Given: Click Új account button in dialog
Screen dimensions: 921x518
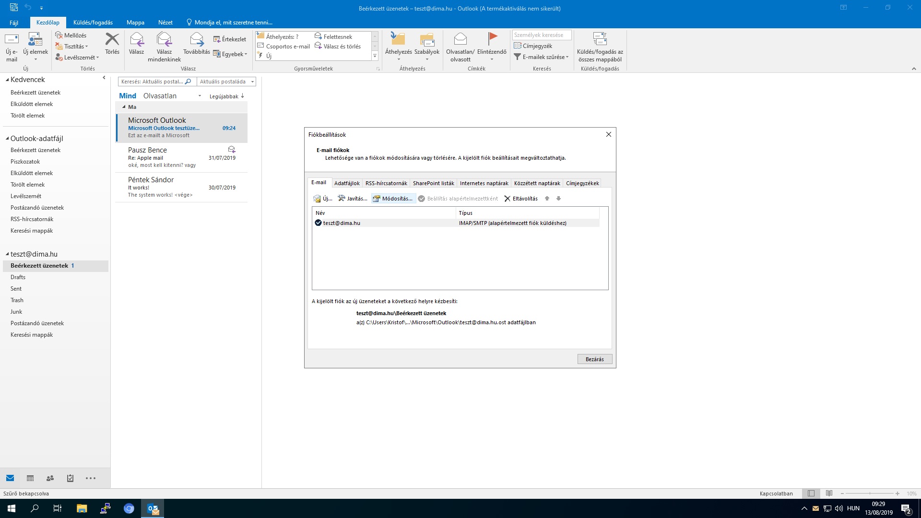Looking at the screenshot, I should coord(323,199).
